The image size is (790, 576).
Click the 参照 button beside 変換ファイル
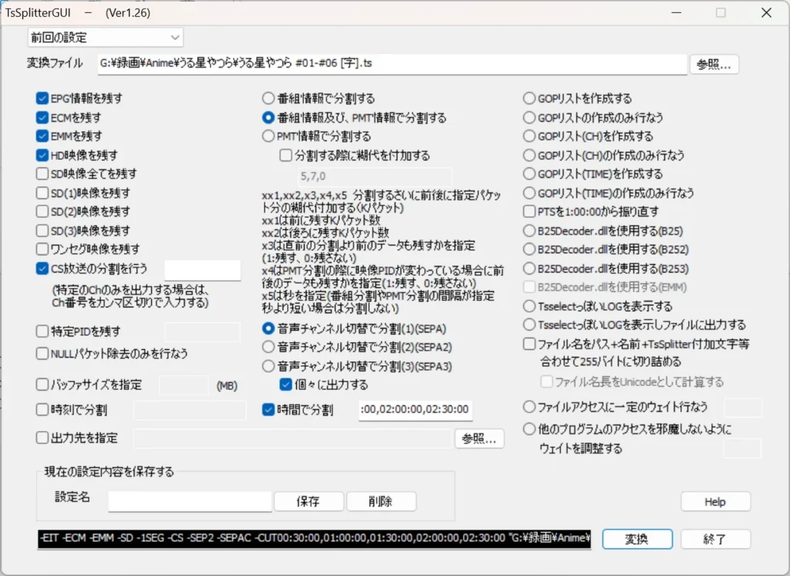[x=714, y=65]
